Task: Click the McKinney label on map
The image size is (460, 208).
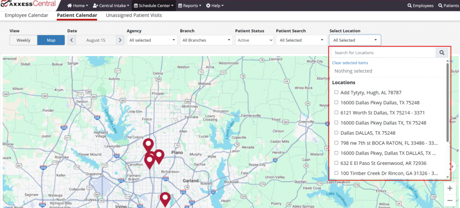Action: (x=190, y=106)
